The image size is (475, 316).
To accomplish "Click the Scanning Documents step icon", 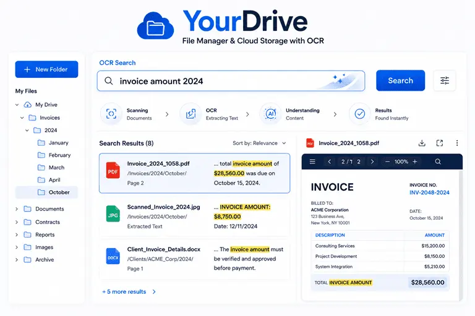I will point(111,114).
